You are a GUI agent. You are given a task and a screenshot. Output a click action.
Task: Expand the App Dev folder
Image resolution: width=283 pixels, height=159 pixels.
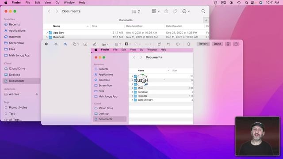[47, 33]
